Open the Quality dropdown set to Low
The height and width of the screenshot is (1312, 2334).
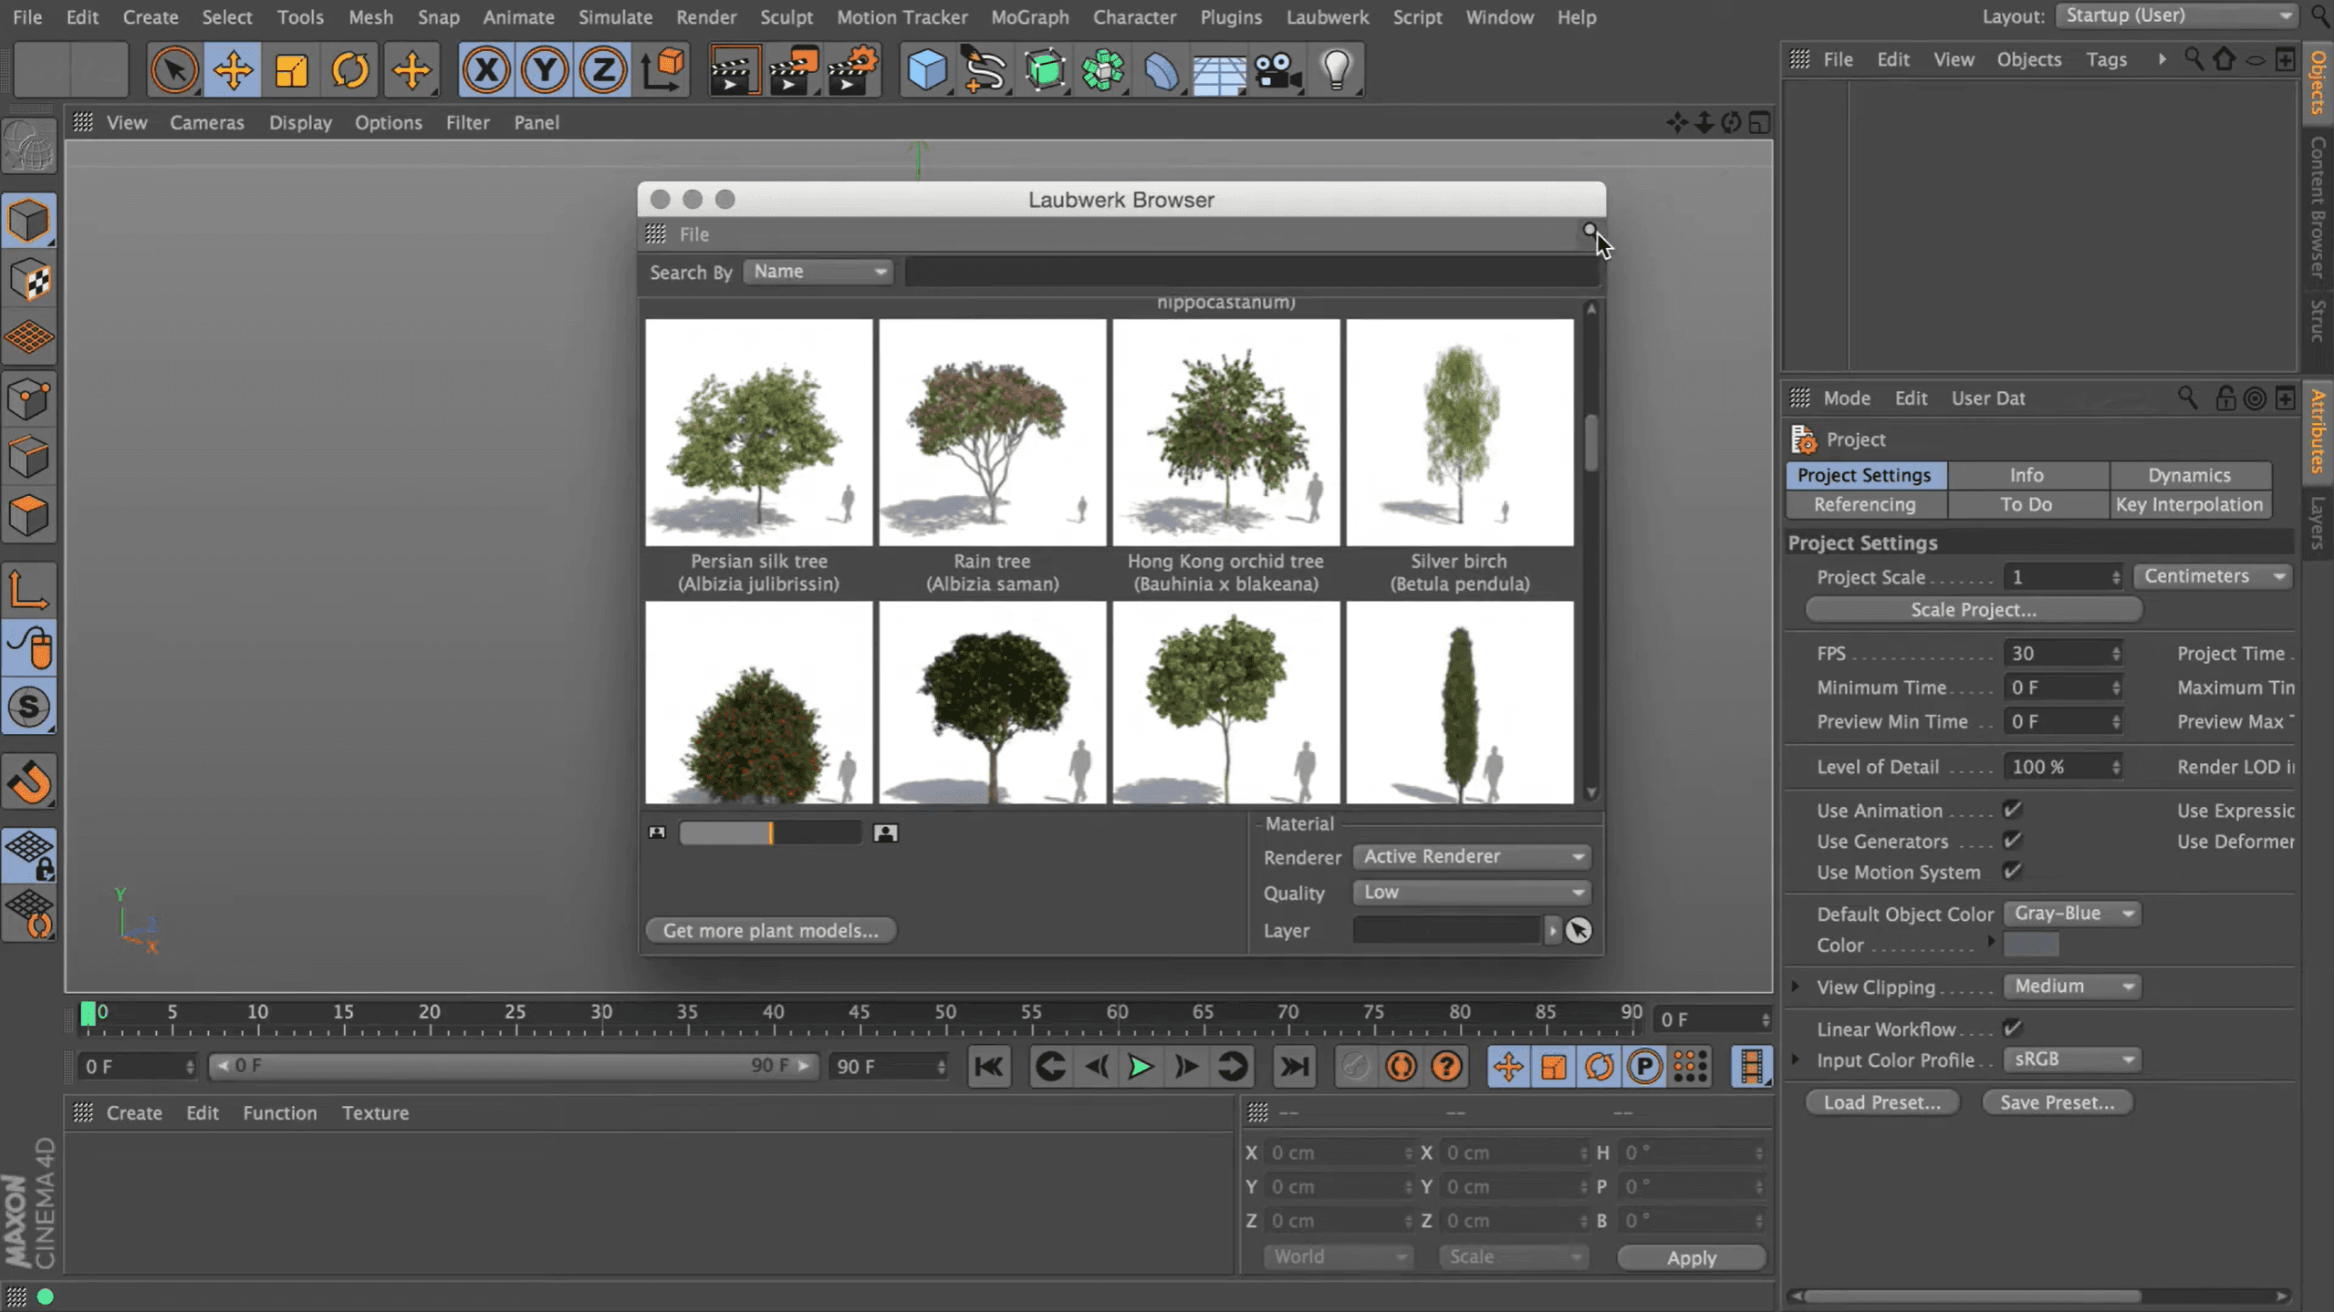1471,892
